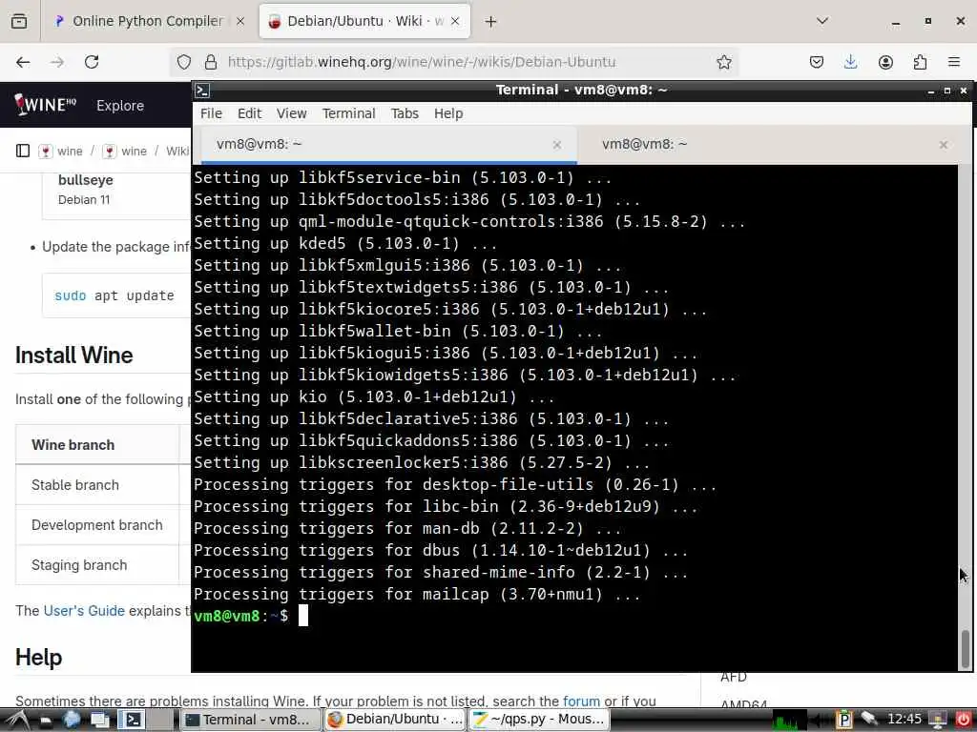
Task: Open the Save to Pocket icon
Action: 817,62
